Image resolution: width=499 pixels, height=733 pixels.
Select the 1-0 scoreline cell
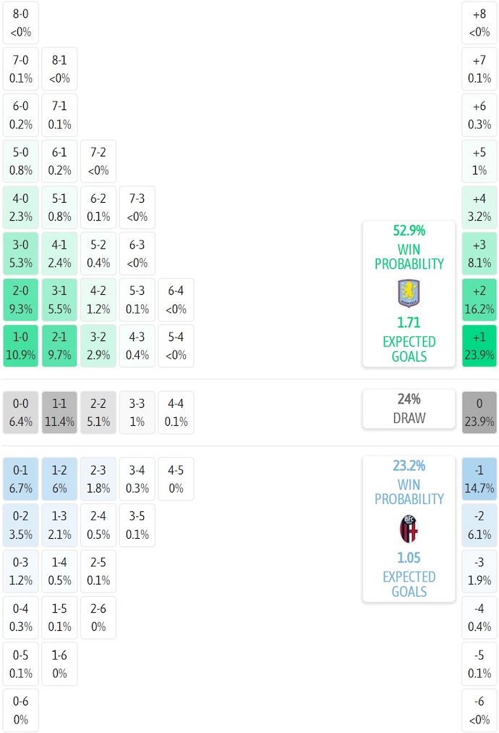tap(21, 346)
